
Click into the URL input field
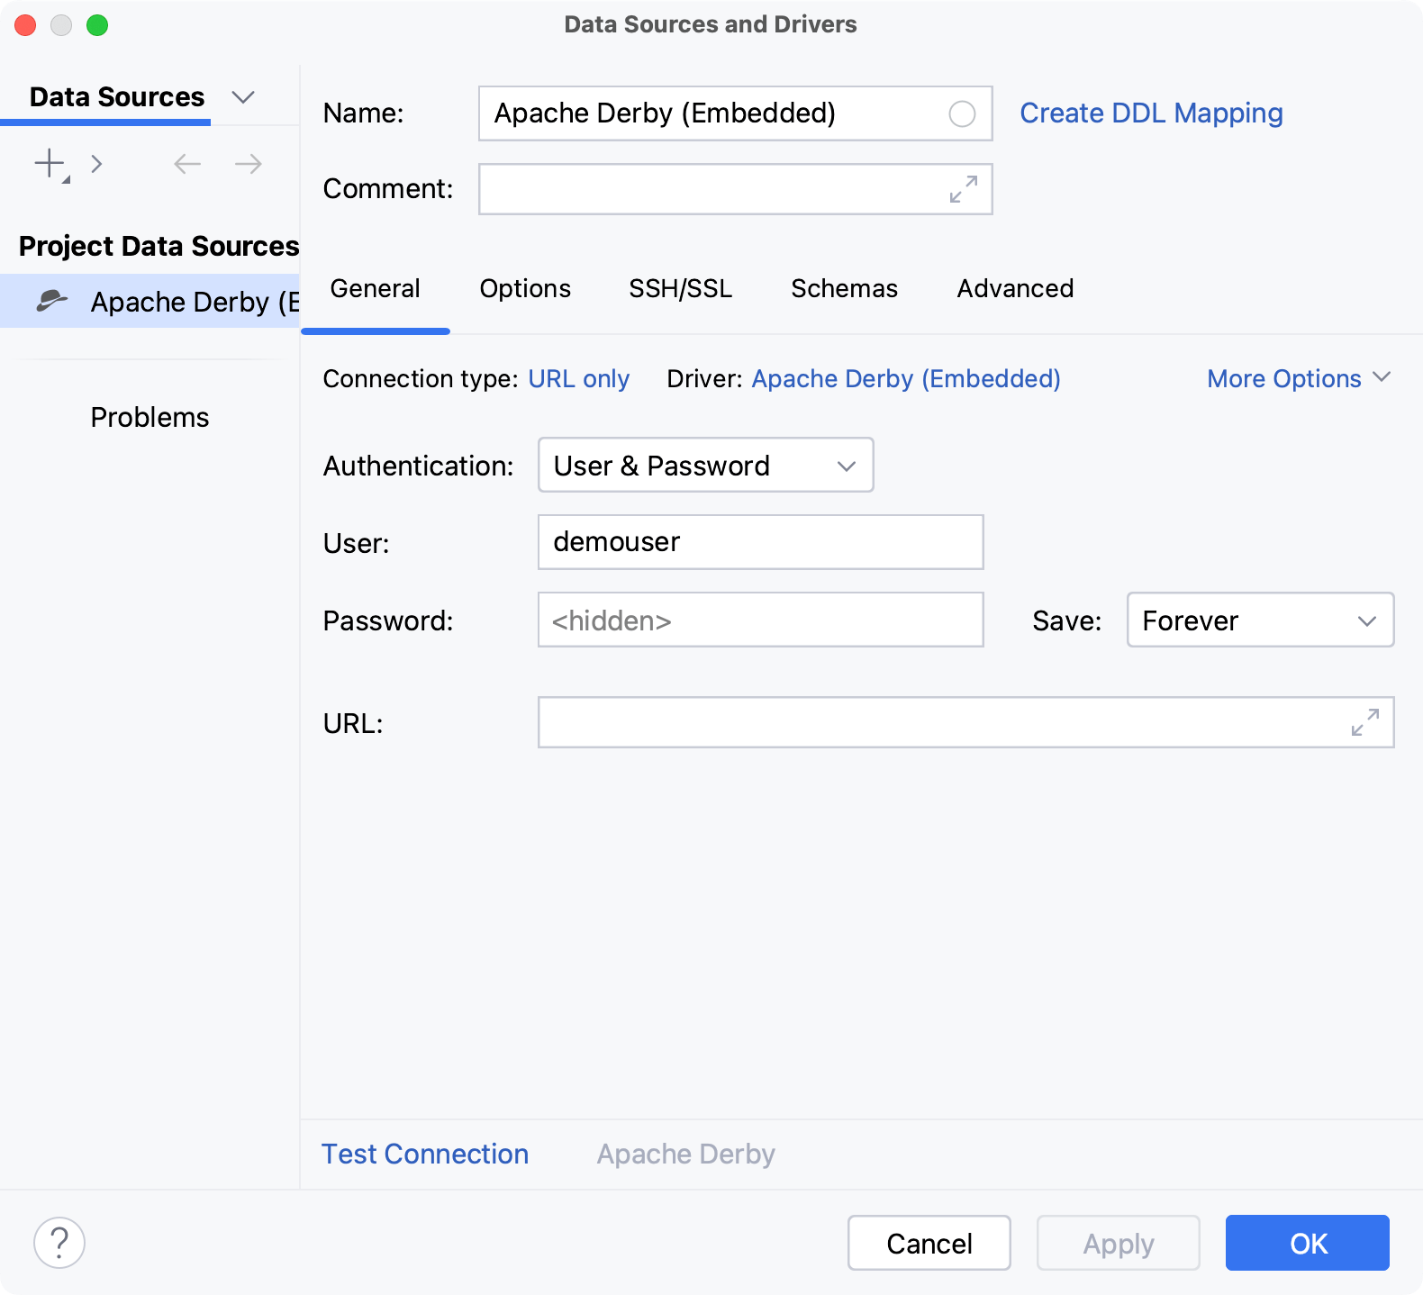pos(937,722)
